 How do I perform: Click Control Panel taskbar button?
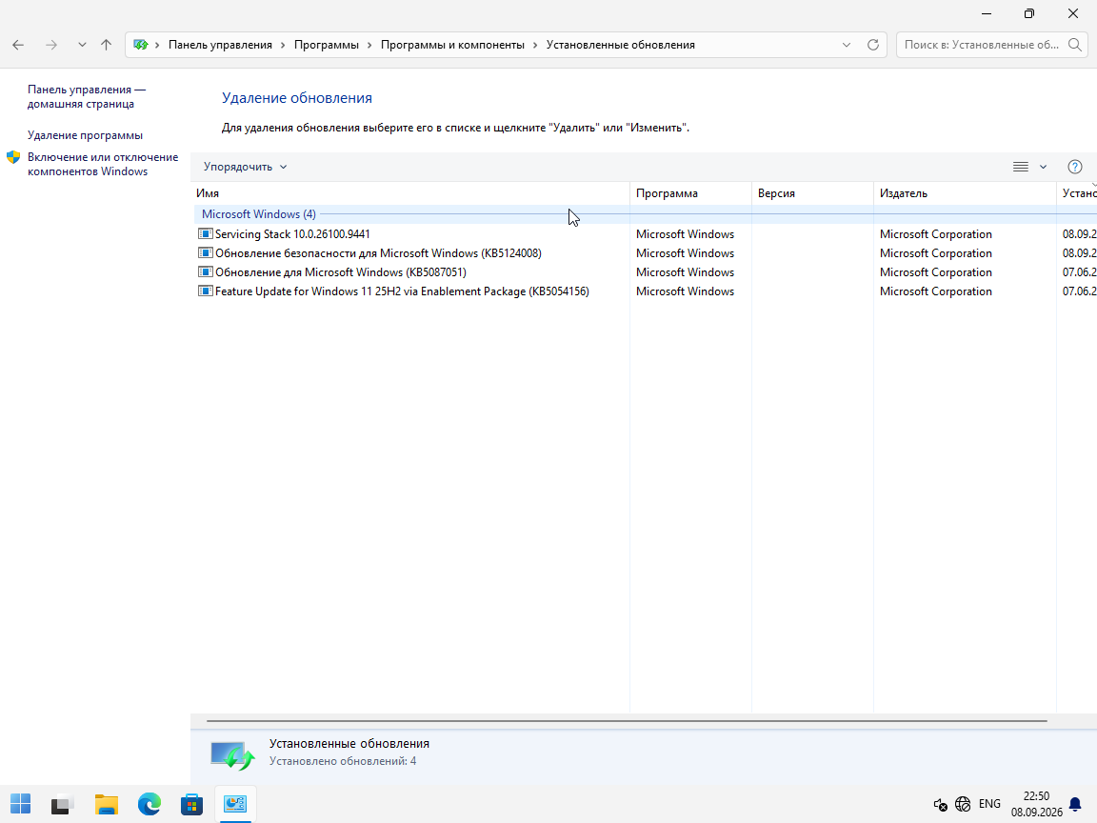235,804
